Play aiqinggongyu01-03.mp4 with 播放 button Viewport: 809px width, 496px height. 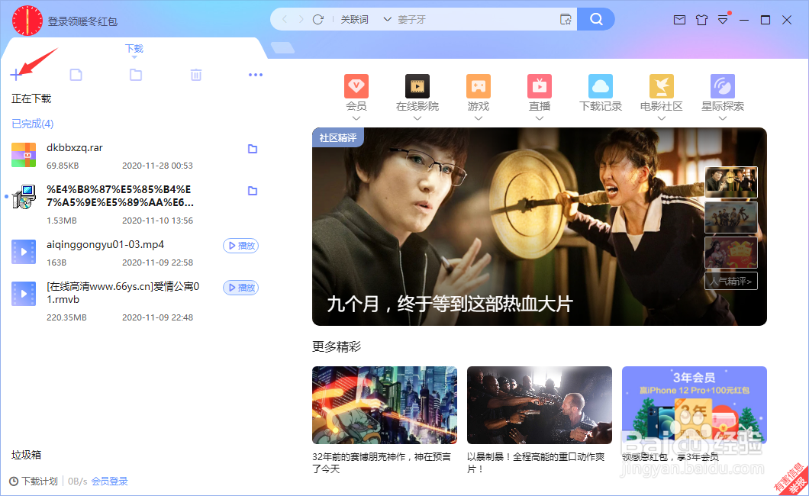point(241,246)
